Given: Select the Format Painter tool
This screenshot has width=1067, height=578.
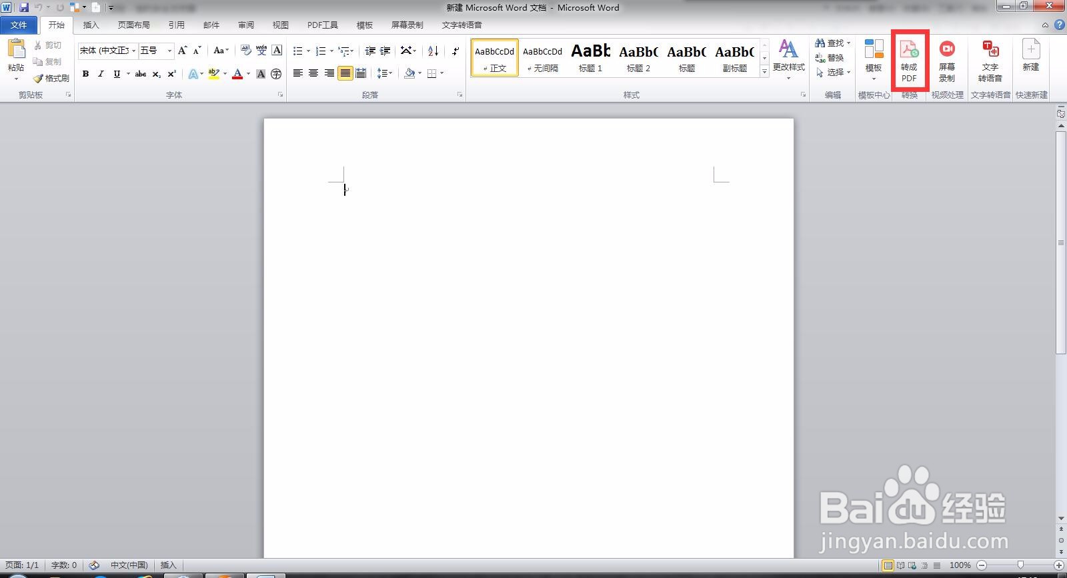Looking at the screenshot, I should (x=51, y=78).
